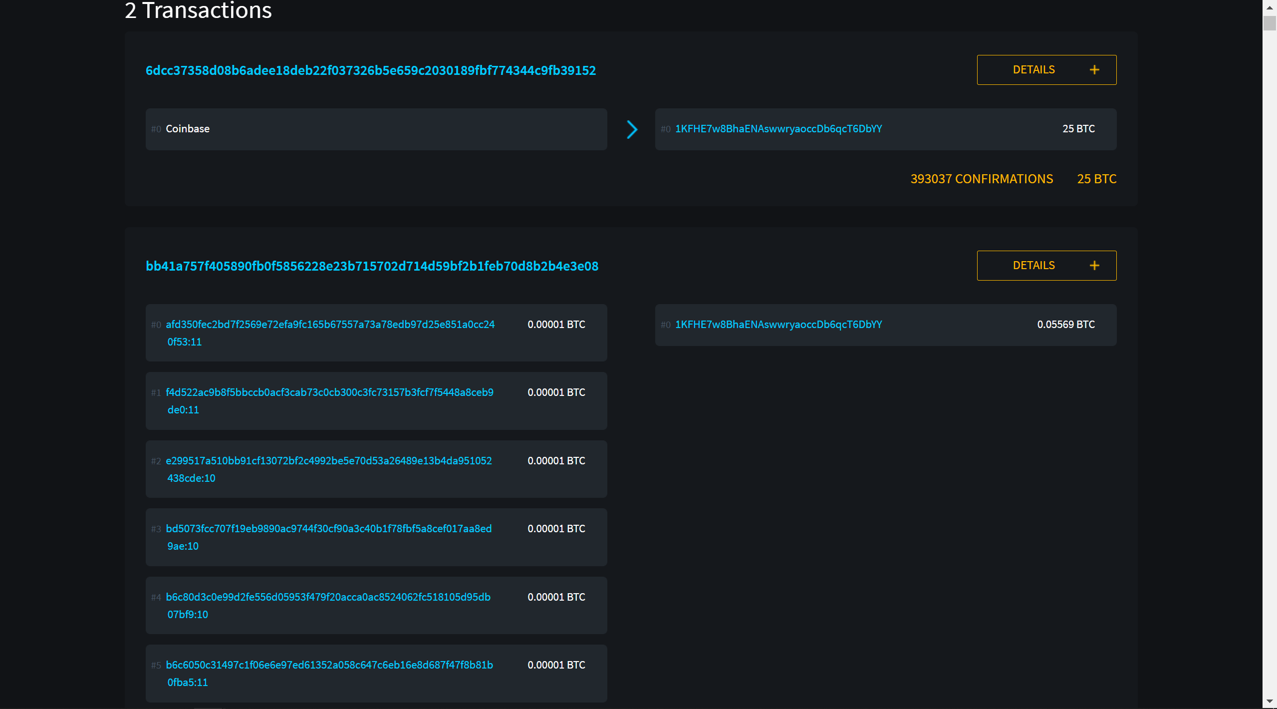Click the vertical scrollbar thumb
This screenshot has height=709, width=1277.
(x=1270, y=23)
